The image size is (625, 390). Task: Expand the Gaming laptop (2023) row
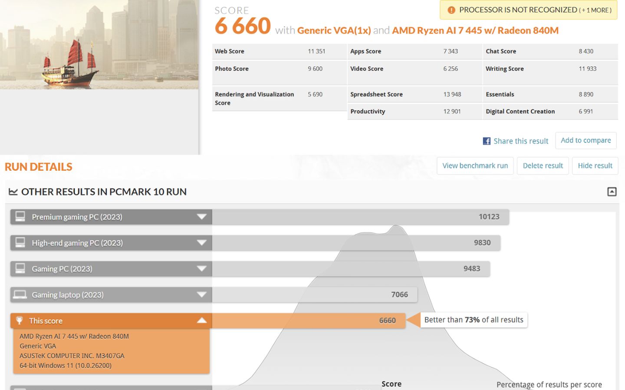pos(201,295)
